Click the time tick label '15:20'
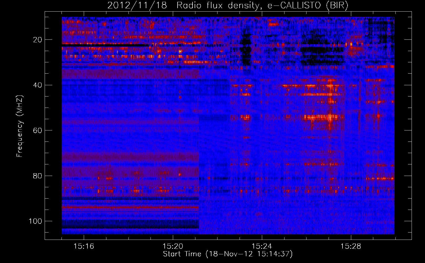The height and width of the screenshot is (263, 425). (173, 246)
